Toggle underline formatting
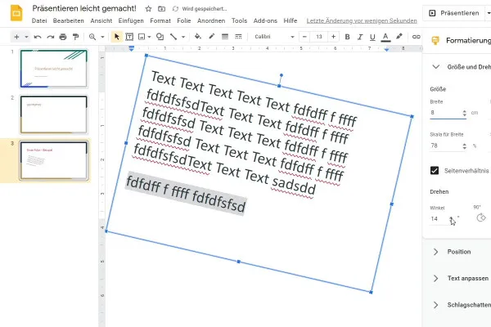This screenshot has width=491, height=327. click(x=372, y=38)
